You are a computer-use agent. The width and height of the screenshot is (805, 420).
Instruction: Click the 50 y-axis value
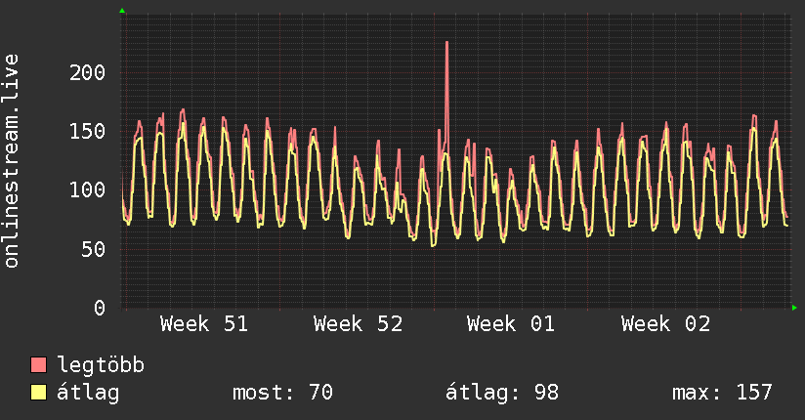(x=94, y=249)
